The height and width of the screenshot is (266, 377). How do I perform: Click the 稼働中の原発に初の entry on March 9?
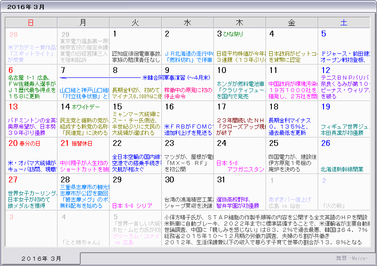pos(188,93)
